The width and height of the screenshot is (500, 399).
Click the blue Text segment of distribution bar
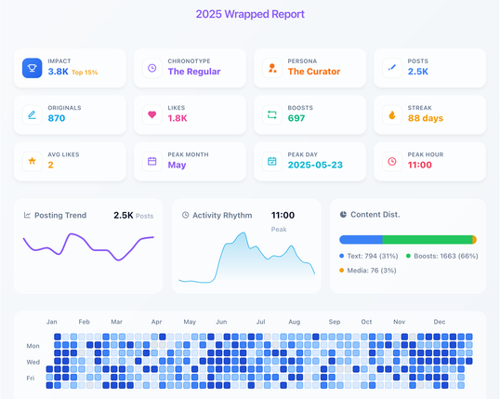click(361, 240)
